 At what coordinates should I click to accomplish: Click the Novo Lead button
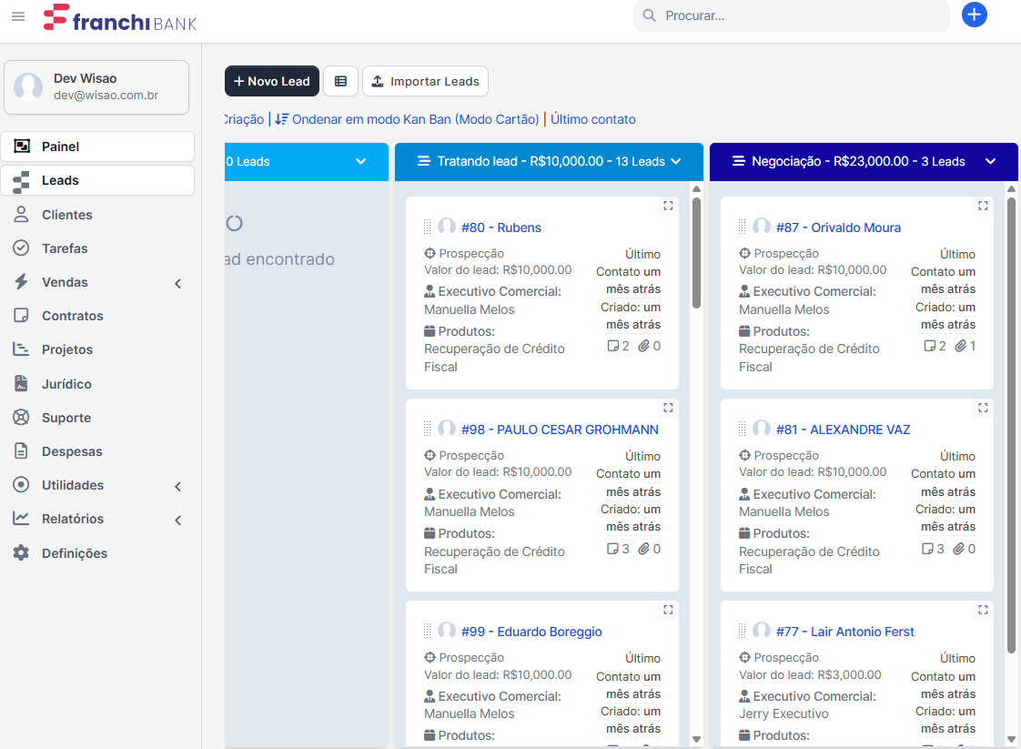272,81
